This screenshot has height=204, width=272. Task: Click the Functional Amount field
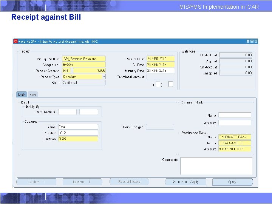pyautogui.click(x=161, y=76)
